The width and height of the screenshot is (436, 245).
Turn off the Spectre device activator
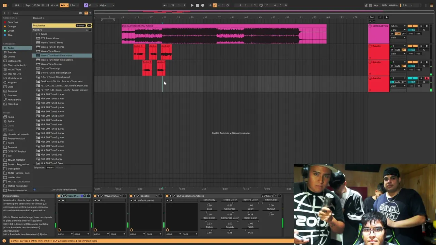(131, 196)
